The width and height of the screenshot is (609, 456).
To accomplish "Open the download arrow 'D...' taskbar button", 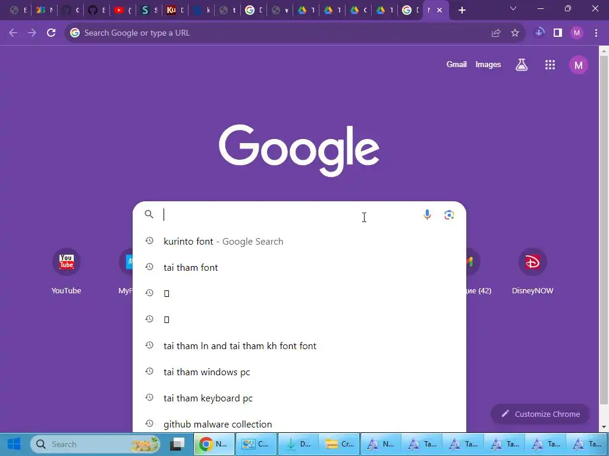I will coord(298,444).
